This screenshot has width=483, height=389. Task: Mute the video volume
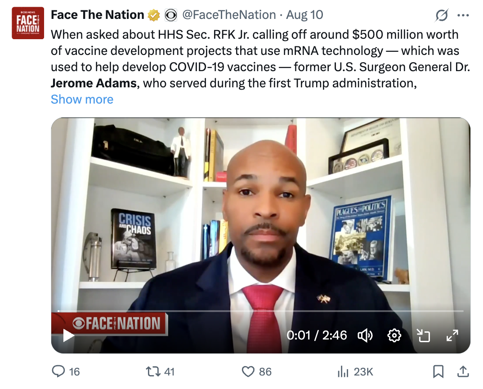(x=365, y=335)
